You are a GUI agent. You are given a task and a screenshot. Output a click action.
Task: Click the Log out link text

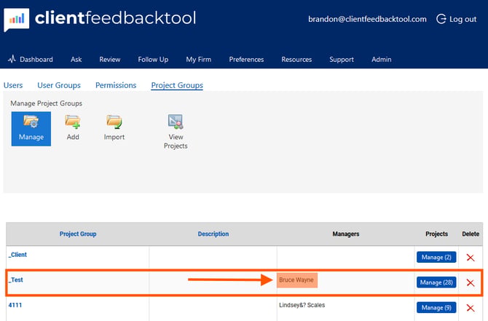(x=463, y=19)
